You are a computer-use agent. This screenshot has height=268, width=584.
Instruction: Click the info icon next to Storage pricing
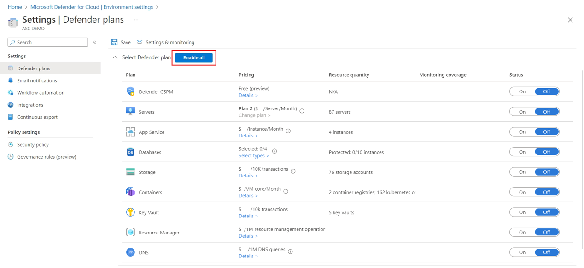coord(293,171)
